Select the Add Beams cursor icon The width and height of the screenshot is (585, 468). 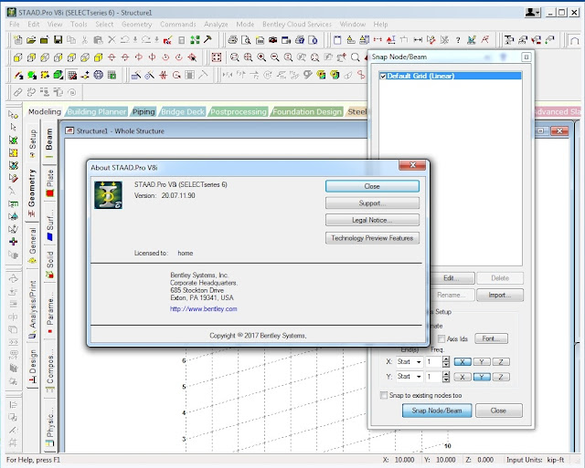click(18, 75)
